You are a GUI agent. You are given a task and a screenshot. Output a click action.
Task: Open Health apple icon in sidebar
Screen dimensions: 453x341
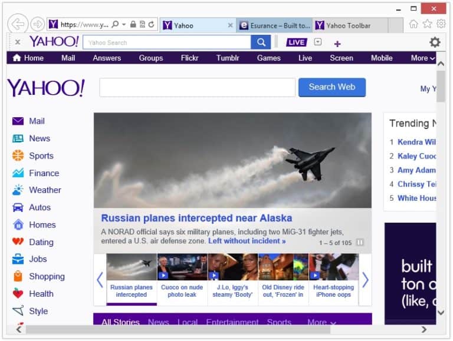tap(18, 293)
